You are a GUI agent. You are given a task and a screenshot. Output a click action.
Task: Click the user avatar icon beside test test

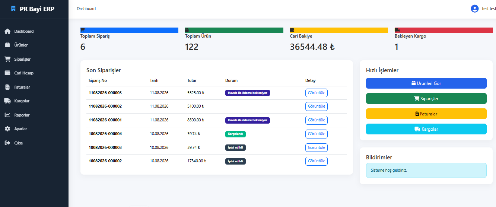[x=474, y=9]
